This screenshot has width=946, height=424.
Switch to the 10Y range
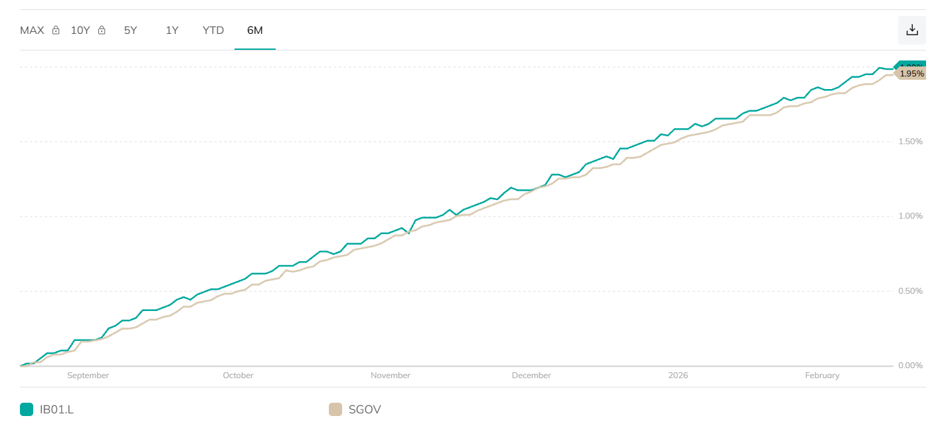point(80,31)
